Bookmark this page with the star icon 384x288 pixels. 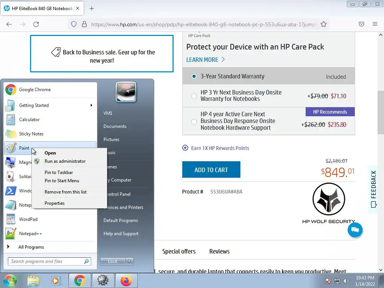[324, 24]
